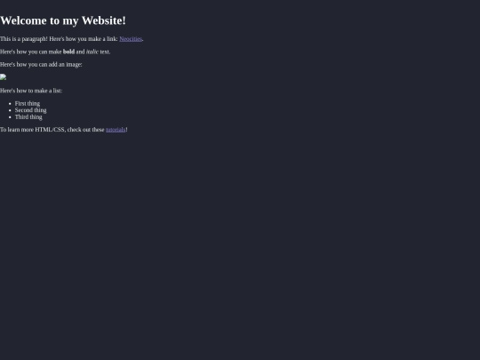The width and height of the screenshot is (480, 360).
Task: Click the add an image paragraph
Action: point(41,65)
